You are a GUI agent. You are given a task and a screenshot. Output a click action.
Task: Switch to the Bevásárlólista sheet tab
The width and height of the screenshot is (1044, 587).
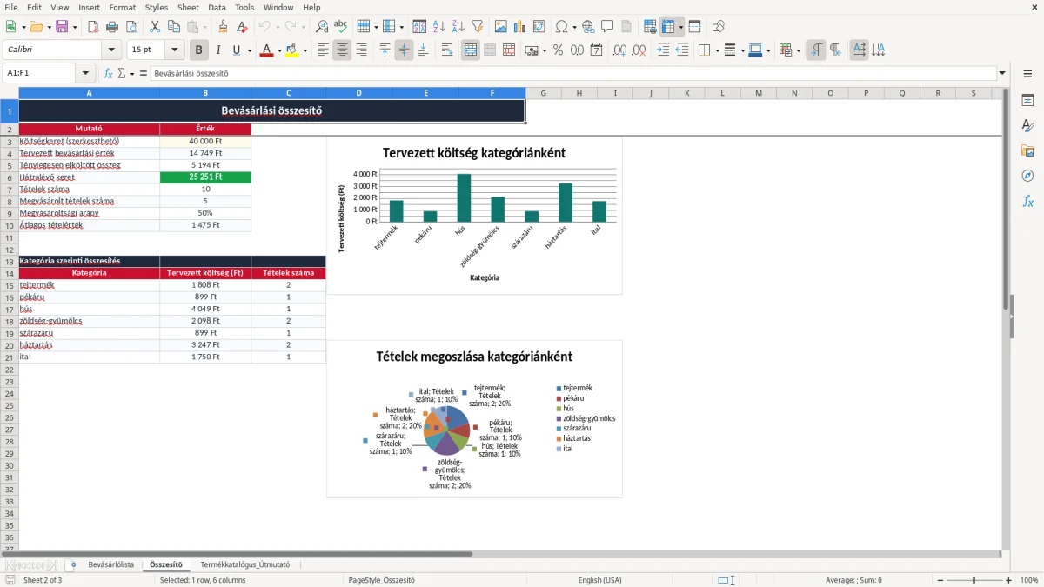click(111, 564)
